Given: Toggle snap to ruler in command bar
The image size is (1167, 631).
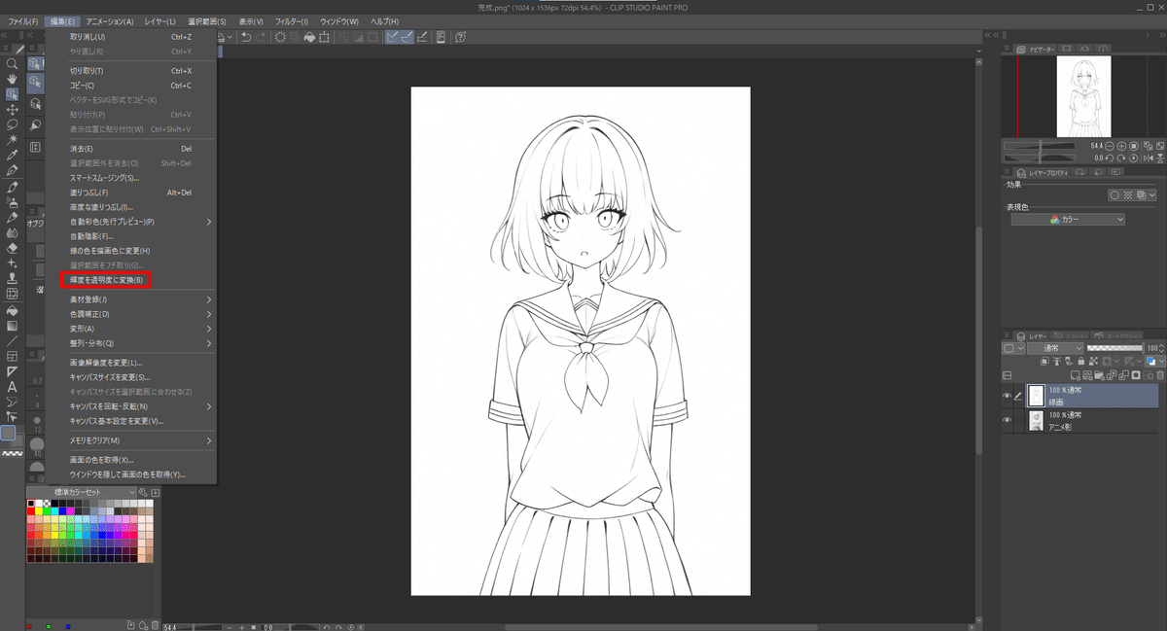Looking at the screenshot, I should pyautogui.click(x=391, y=37).
